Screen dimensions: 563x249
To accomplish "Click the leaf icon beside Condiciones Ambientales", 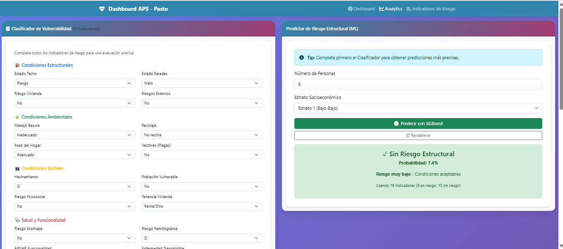I will (x=17, y=117).
